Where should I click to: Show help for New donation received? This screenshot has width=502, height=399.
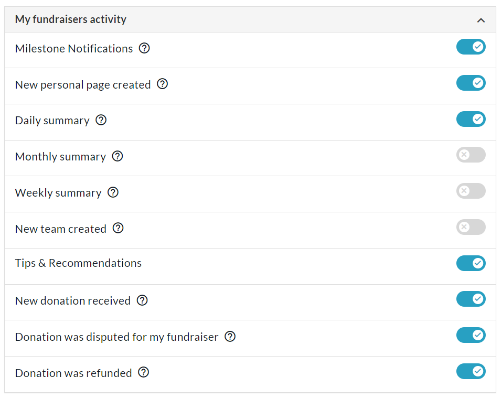pos(142,300)
